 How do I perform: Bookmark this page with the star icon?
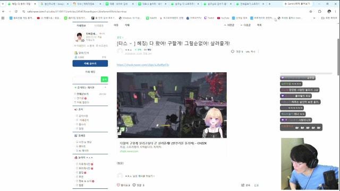(x=311, y=12)
